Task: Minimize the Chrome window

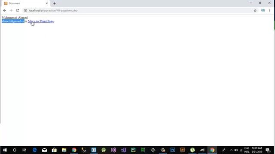Action: (251, 3)
